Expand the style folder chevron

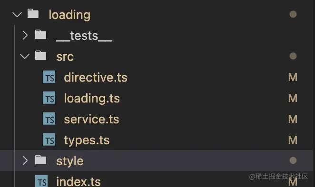coord(25,160)
